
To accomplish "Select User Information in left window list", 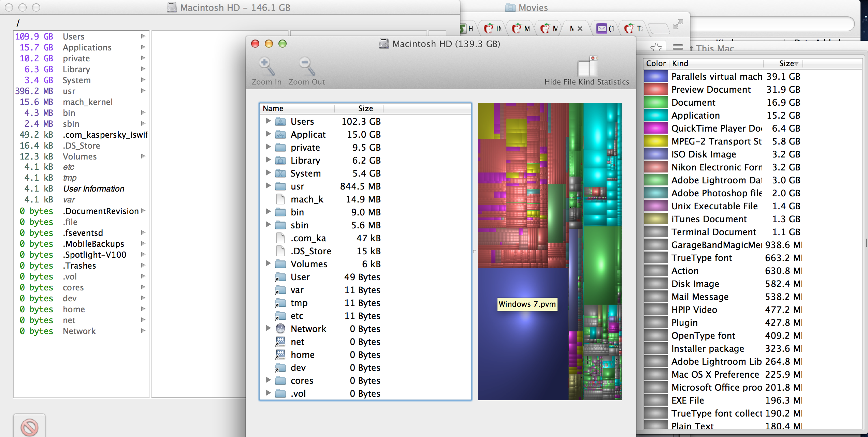I will 81,189.
